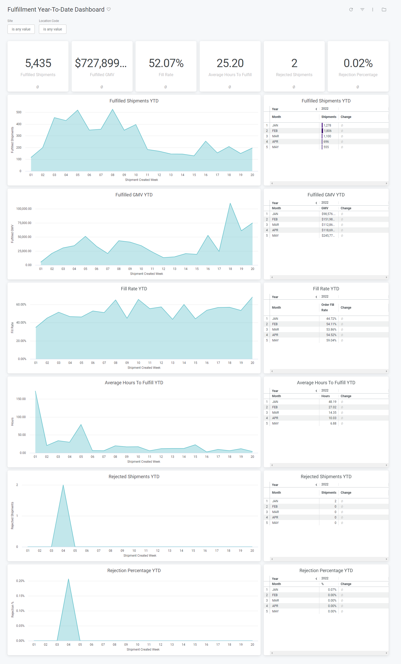The image size is (401, 664).
Task: Collapse the Year pivot chevron in Fulfilled GMV YTD table
Action: click(x=316, y=203)
